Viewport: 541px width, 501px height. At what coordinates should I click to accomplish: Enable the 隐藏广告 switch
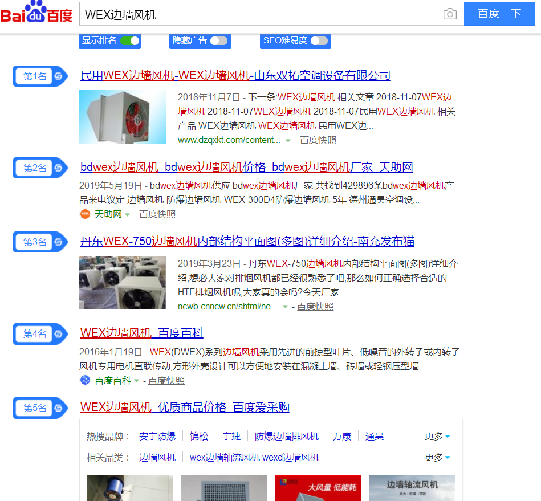click(219, 40)
